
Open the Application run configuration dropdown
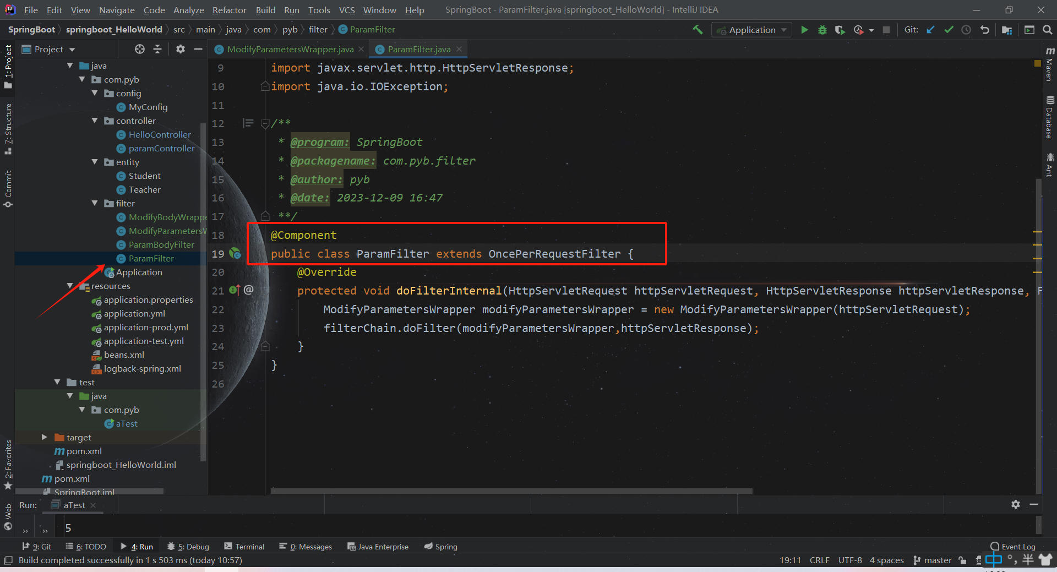point(751,30)
